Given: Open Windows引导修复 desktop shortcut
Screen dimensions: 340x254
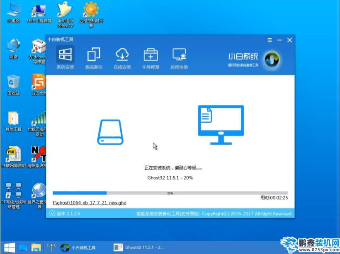Looking at the screenshot, I should [x=37, y=52].
